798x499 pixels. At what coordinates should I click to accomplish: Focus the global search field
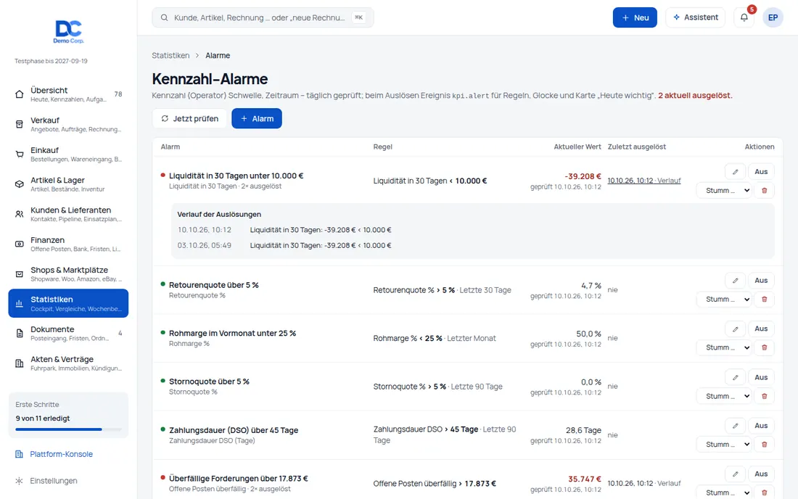click(263, 17)
